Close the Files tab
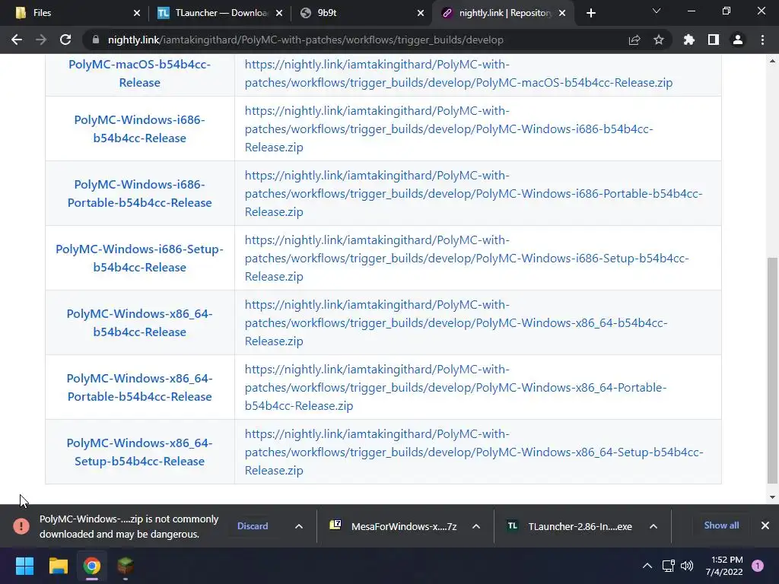This screenshot has width=779, height=584. pos(137,13)
